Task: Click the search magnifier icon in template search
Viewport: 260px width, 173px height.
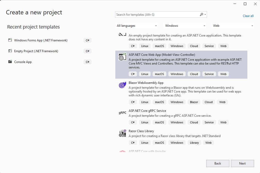Action: coord(201,15)
